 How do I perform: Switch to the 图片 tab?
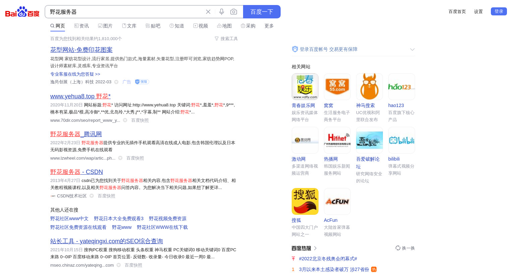(x=105, y=26)
